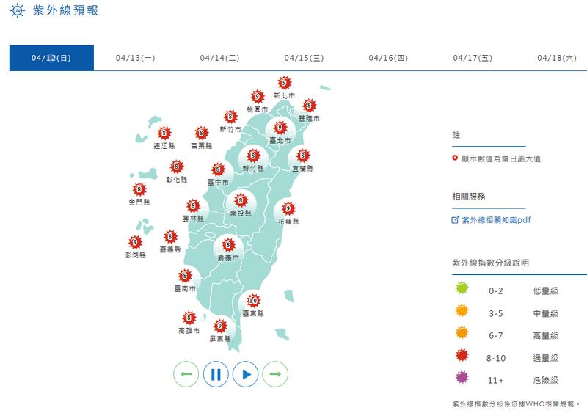Select the Taipei City UV sun icon
This screenshot has height=413, width=587.
coord(280,128)
